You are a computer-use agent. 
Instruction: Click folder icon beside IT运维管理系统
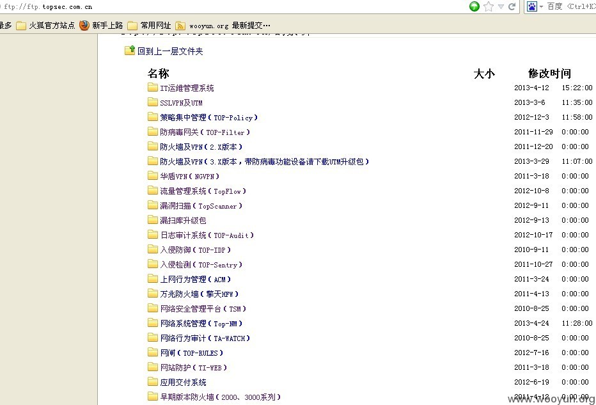point(153,88)
